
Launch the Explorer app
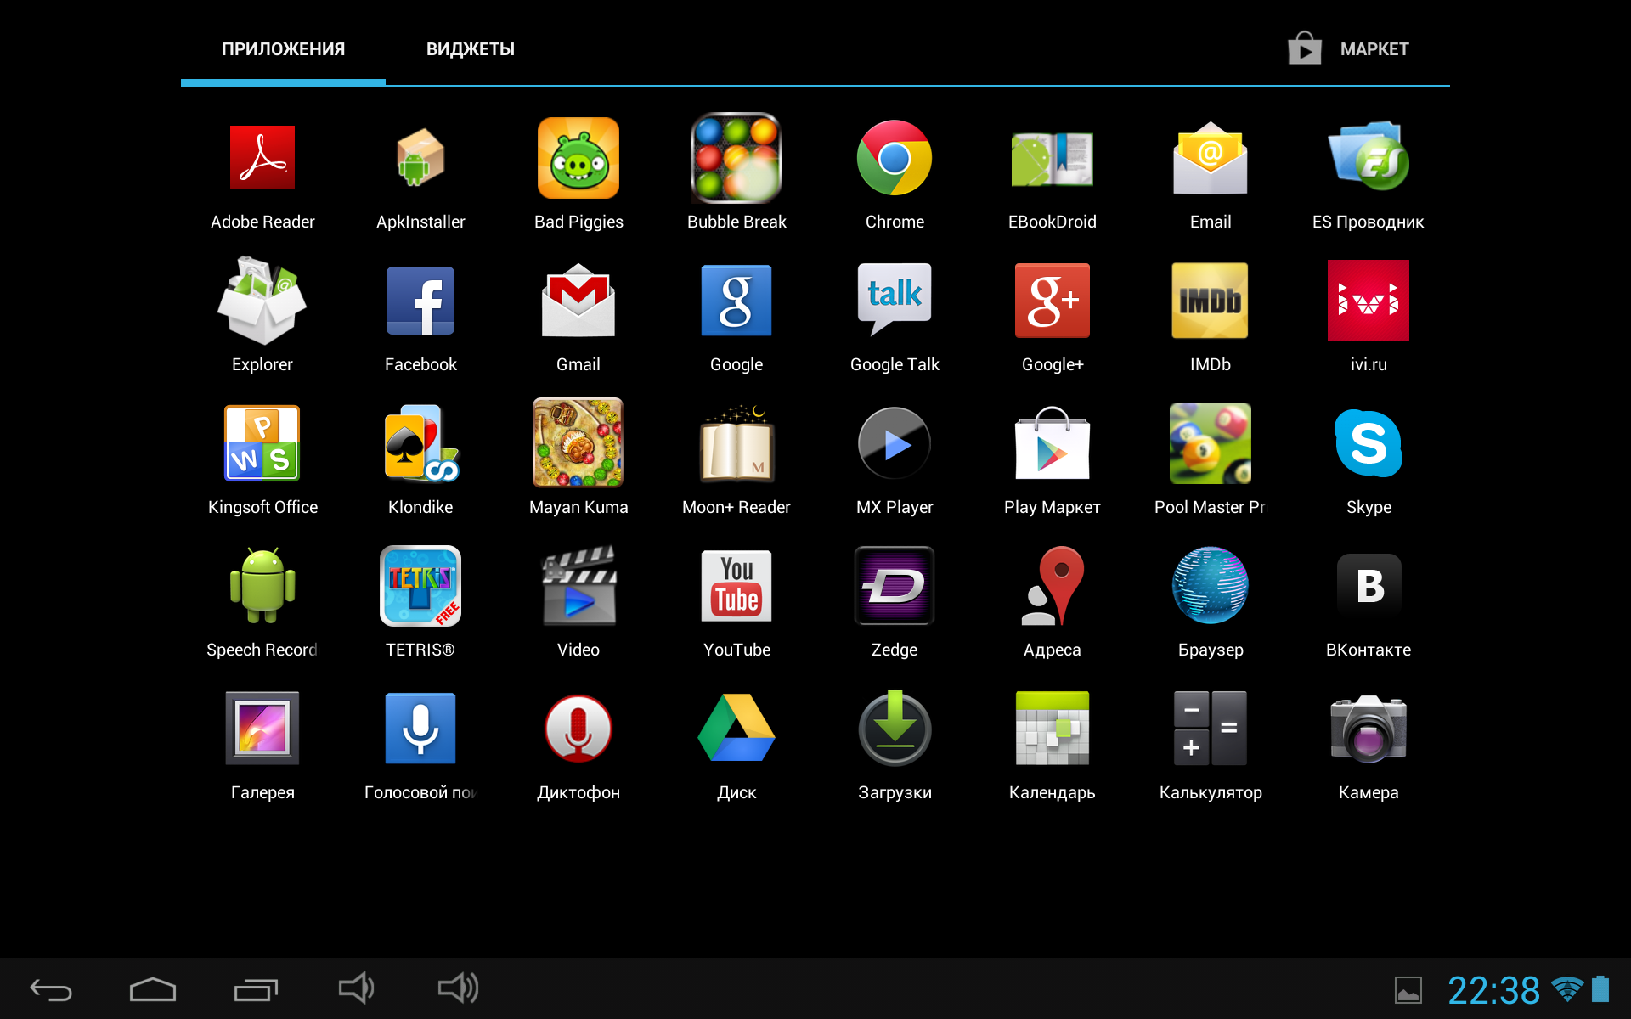coord(262,301)
